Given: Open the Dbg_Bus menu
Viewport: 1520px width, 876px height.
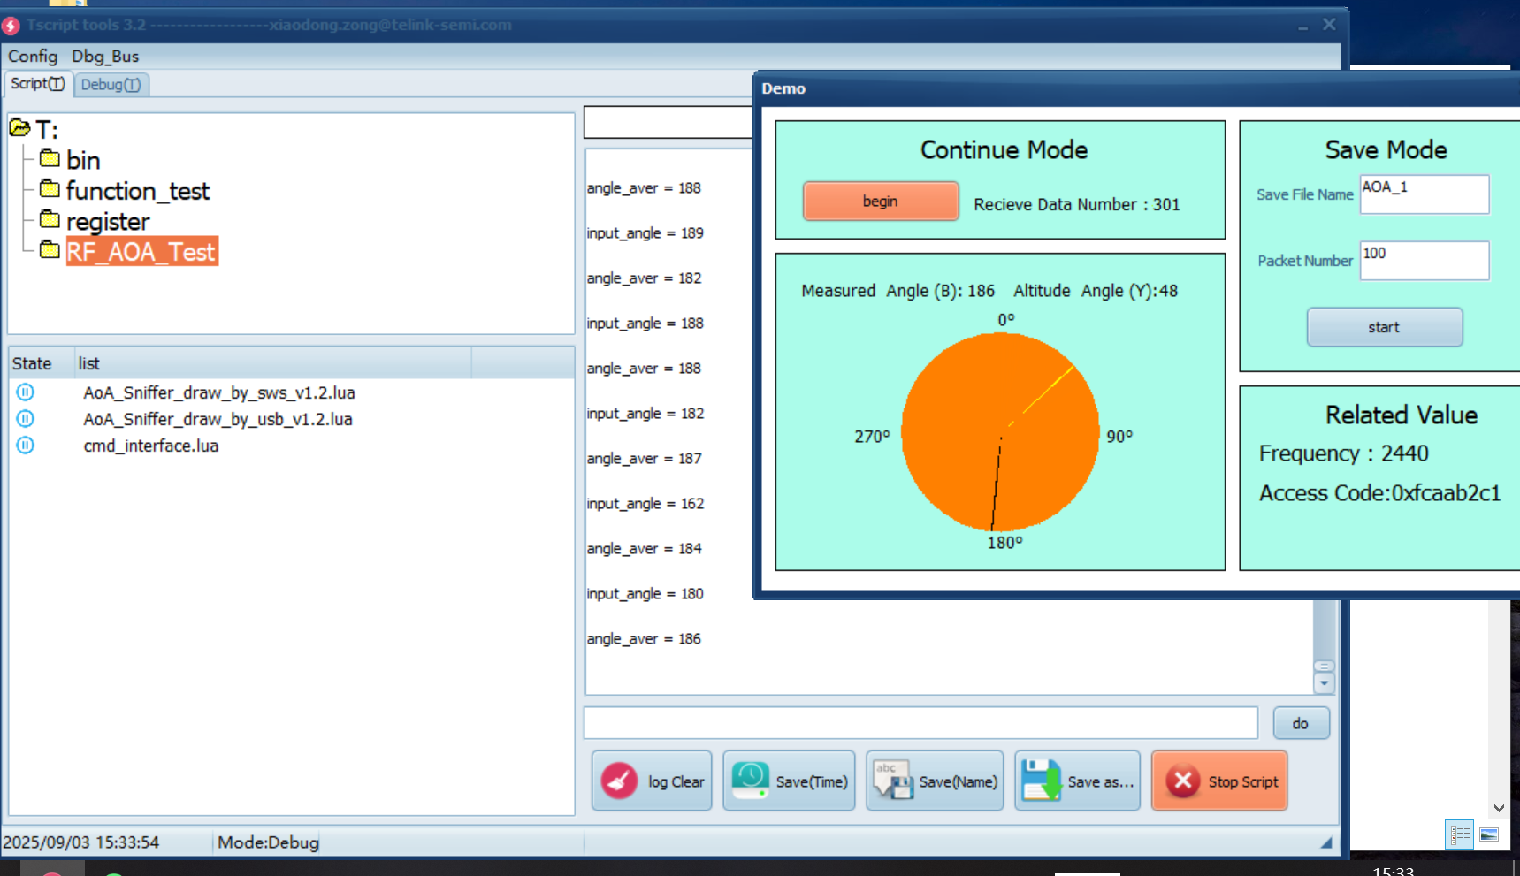Looking at the screenshot, I should pyautogui.click(x=105, y=56).
